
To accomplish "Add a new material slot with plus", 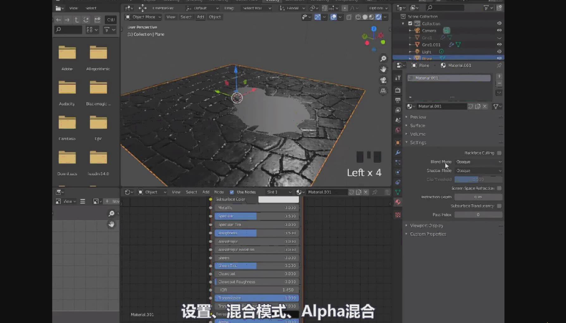I will tap(499, 76).
